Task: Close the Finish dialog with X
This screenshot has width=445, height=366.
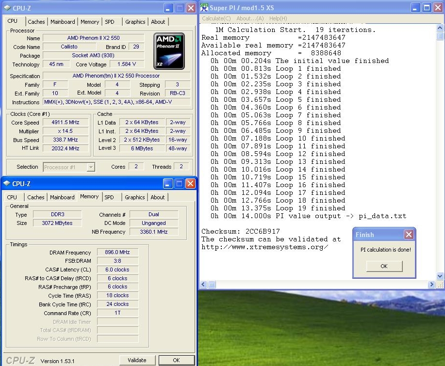Action: pyautogui.click(x=409, y=235)
